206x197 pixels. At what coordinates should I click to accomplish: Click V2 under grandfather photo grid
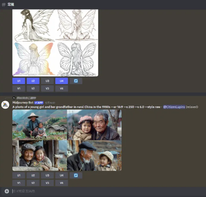click(33, 183)
